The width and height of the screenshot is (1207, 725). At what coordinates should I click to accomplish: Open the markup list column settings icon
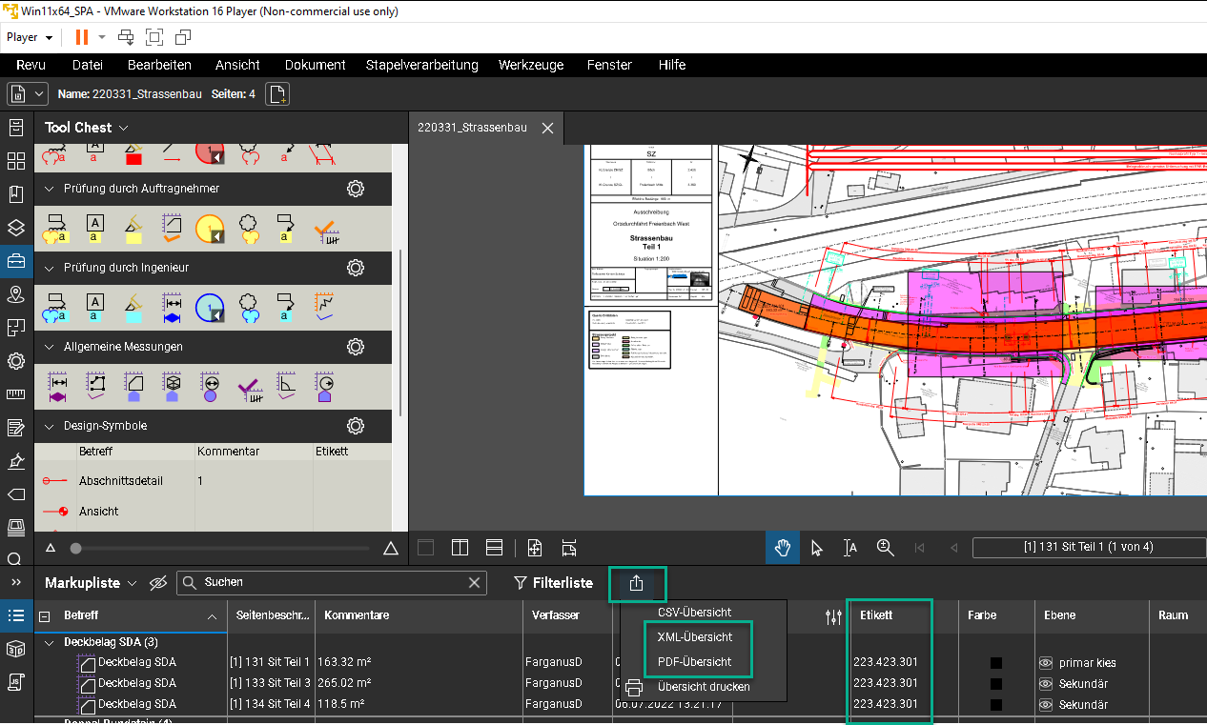833,616
